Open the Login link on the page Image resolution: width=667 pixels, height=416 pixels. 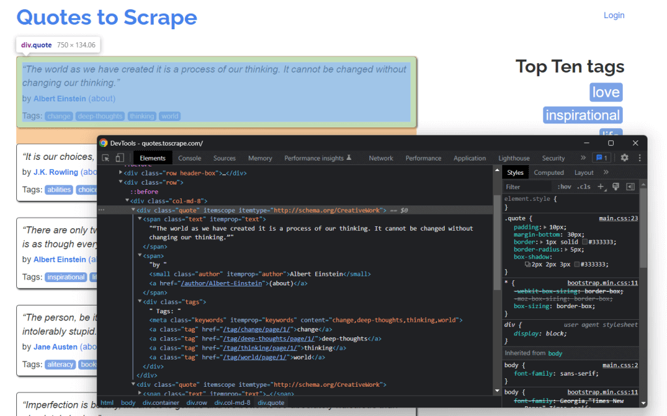tap(614, 15)
